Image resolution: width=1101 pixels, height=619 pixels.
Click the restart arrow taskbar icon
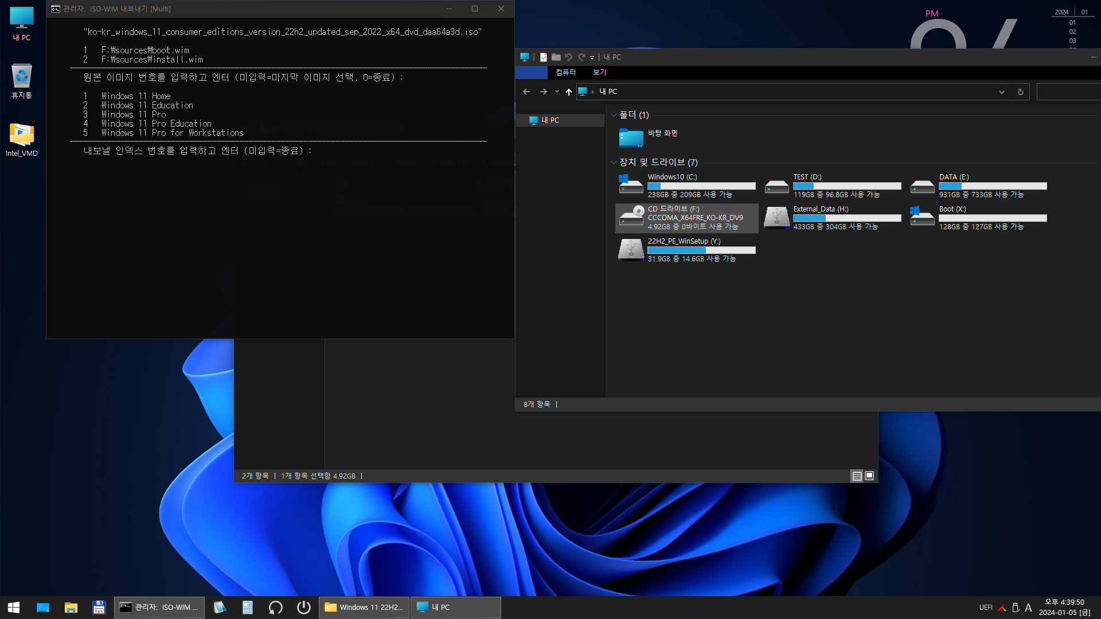click(276, 608)
